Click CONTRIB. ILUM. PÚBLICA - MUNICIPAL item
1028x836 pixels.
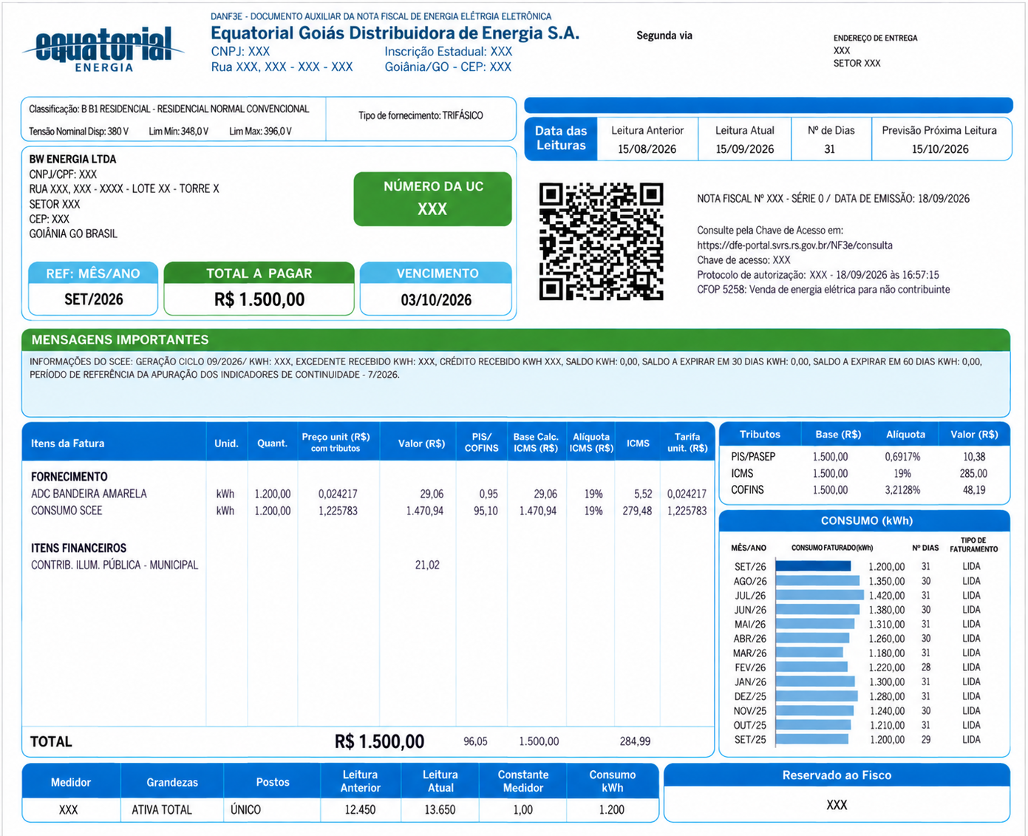(115, 565)
